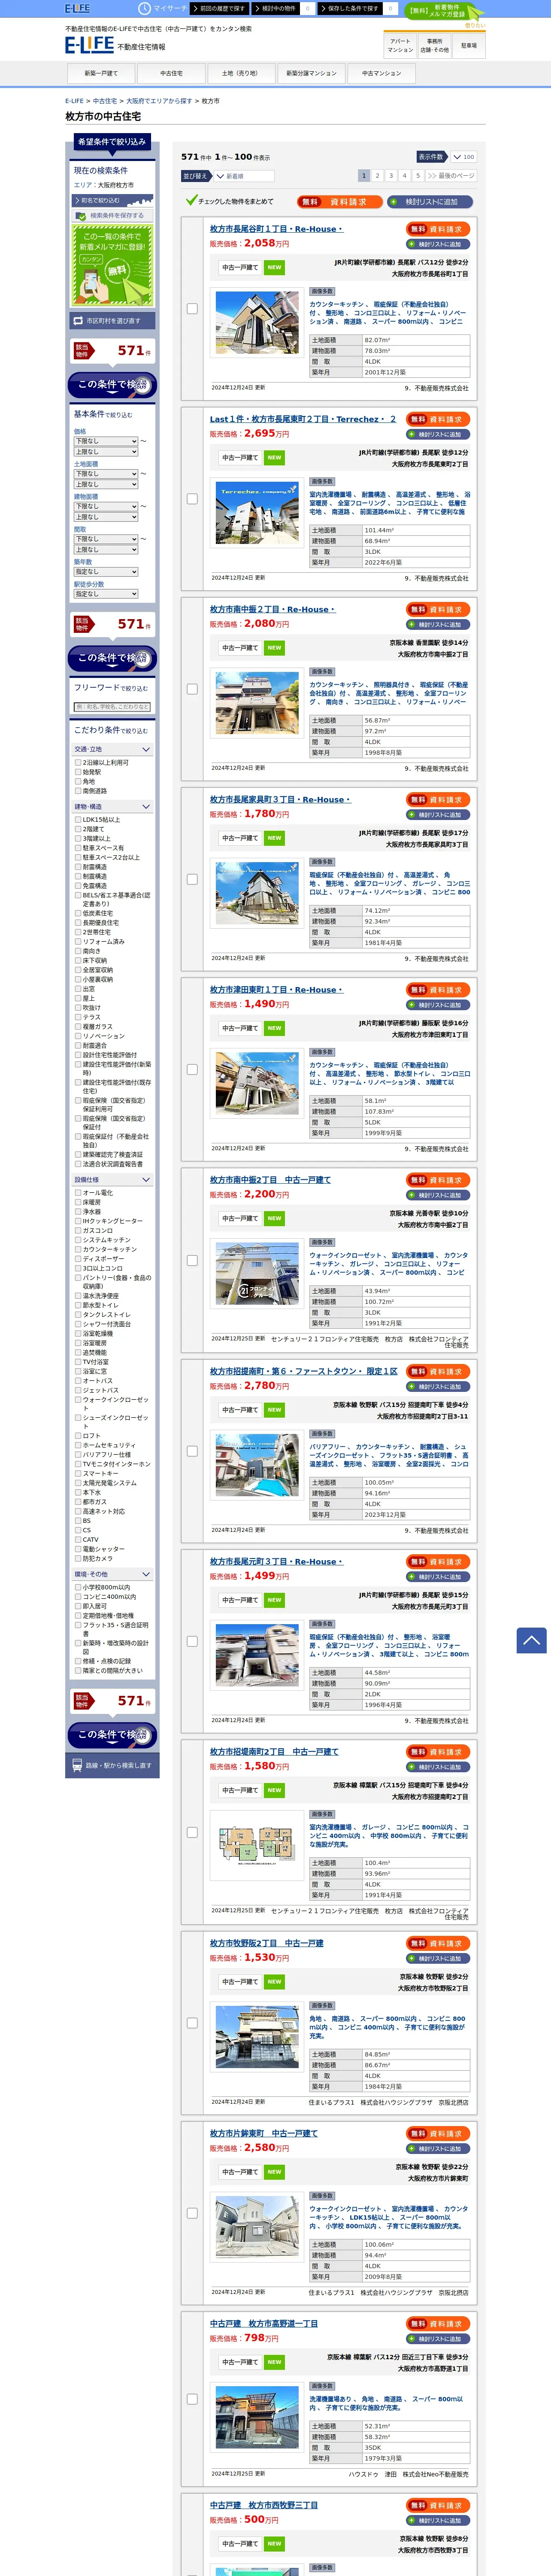
Task: Click 資料請求 for 長尾谷町1丁目 listing
Action: click(x=438, y=229)
